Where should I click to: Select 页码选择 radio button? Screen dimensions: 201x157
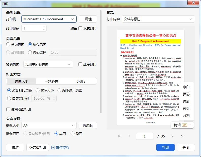[30, 52]
